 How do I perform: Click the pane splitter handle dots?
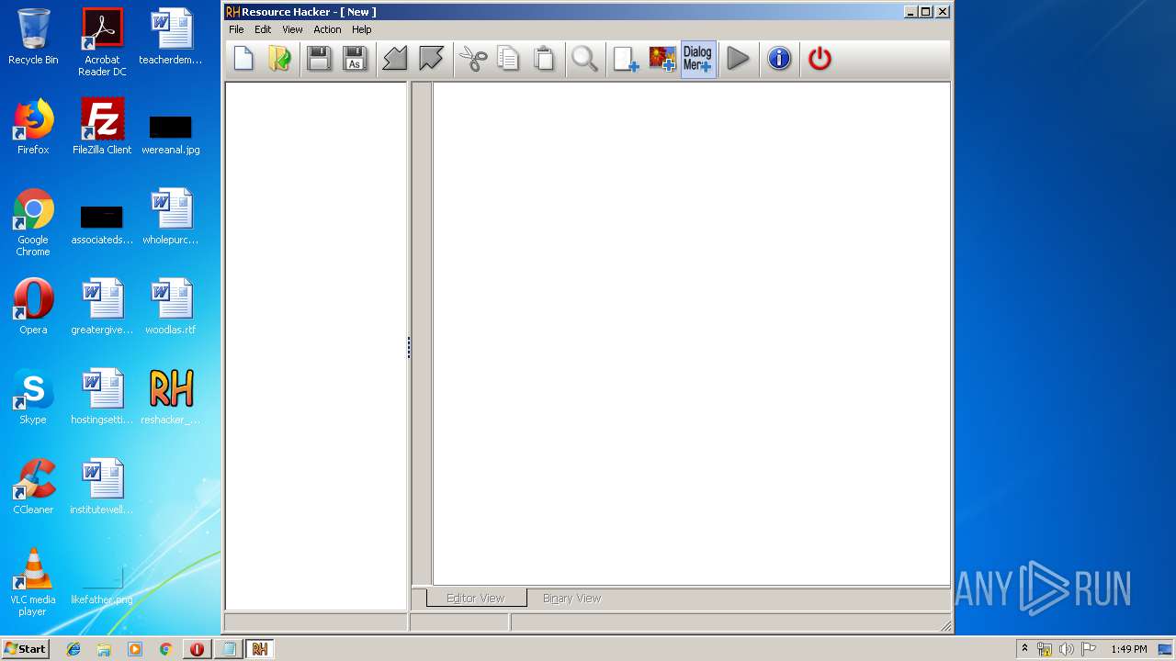(409, 347)
